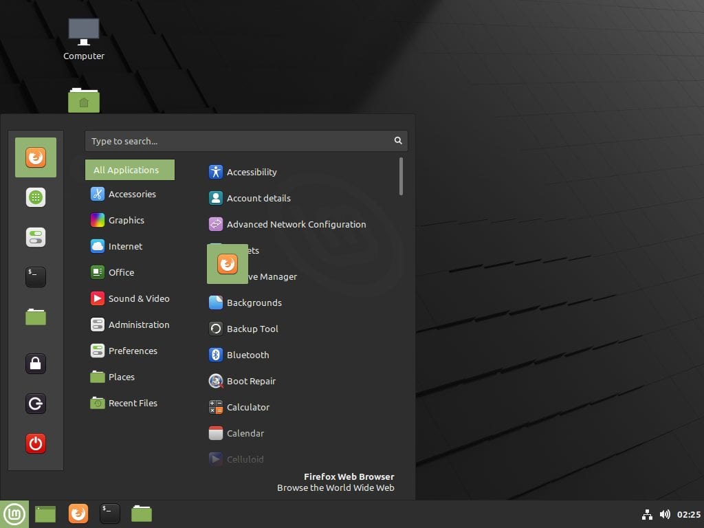Viewport: 704px width, 528px height.
Task: Open the Bluetooth application
Action: point(247,355)
